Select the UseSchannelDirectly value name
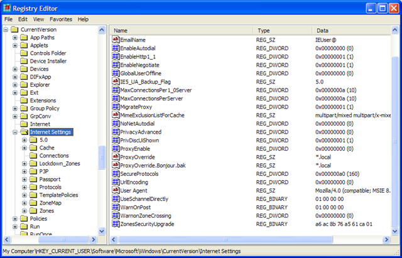Screen dimensions: 402x258 [x=144, y=199]
